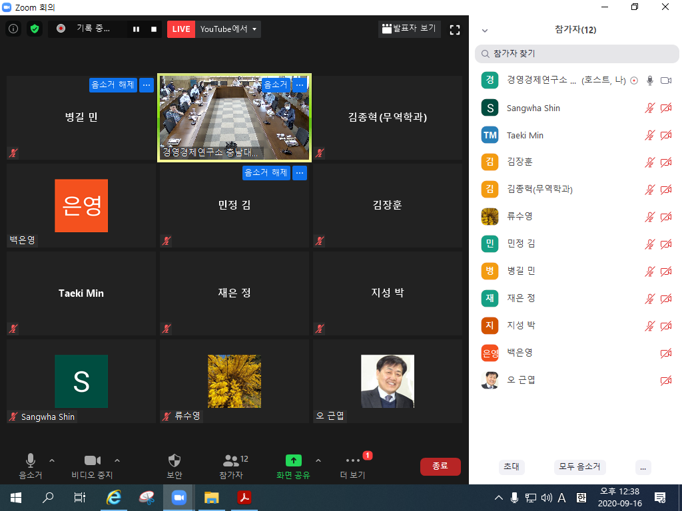This screenshot has height=511, width=682.
Task: Open audio options arrow next to mute
Action: coord(52,460)
